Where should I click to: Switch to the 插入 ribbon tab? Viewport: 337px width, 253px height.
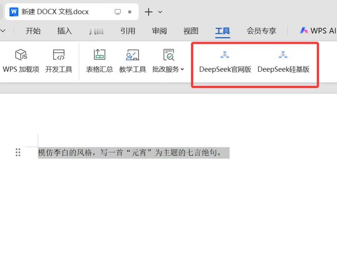(x=65, y=31)
